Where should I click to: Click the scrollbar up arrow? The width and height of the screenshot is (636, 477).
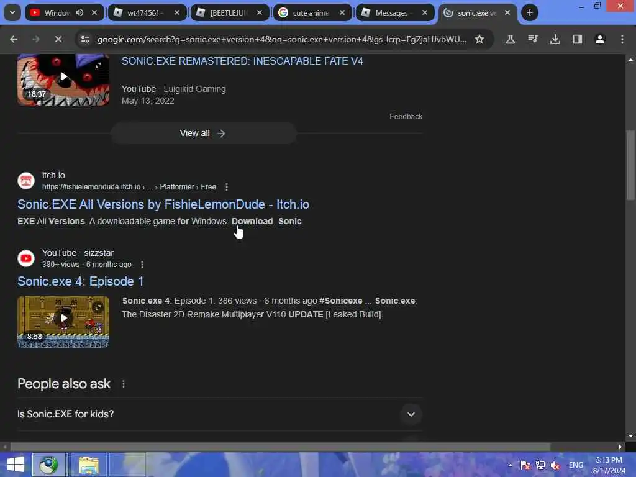pos(630,60)
